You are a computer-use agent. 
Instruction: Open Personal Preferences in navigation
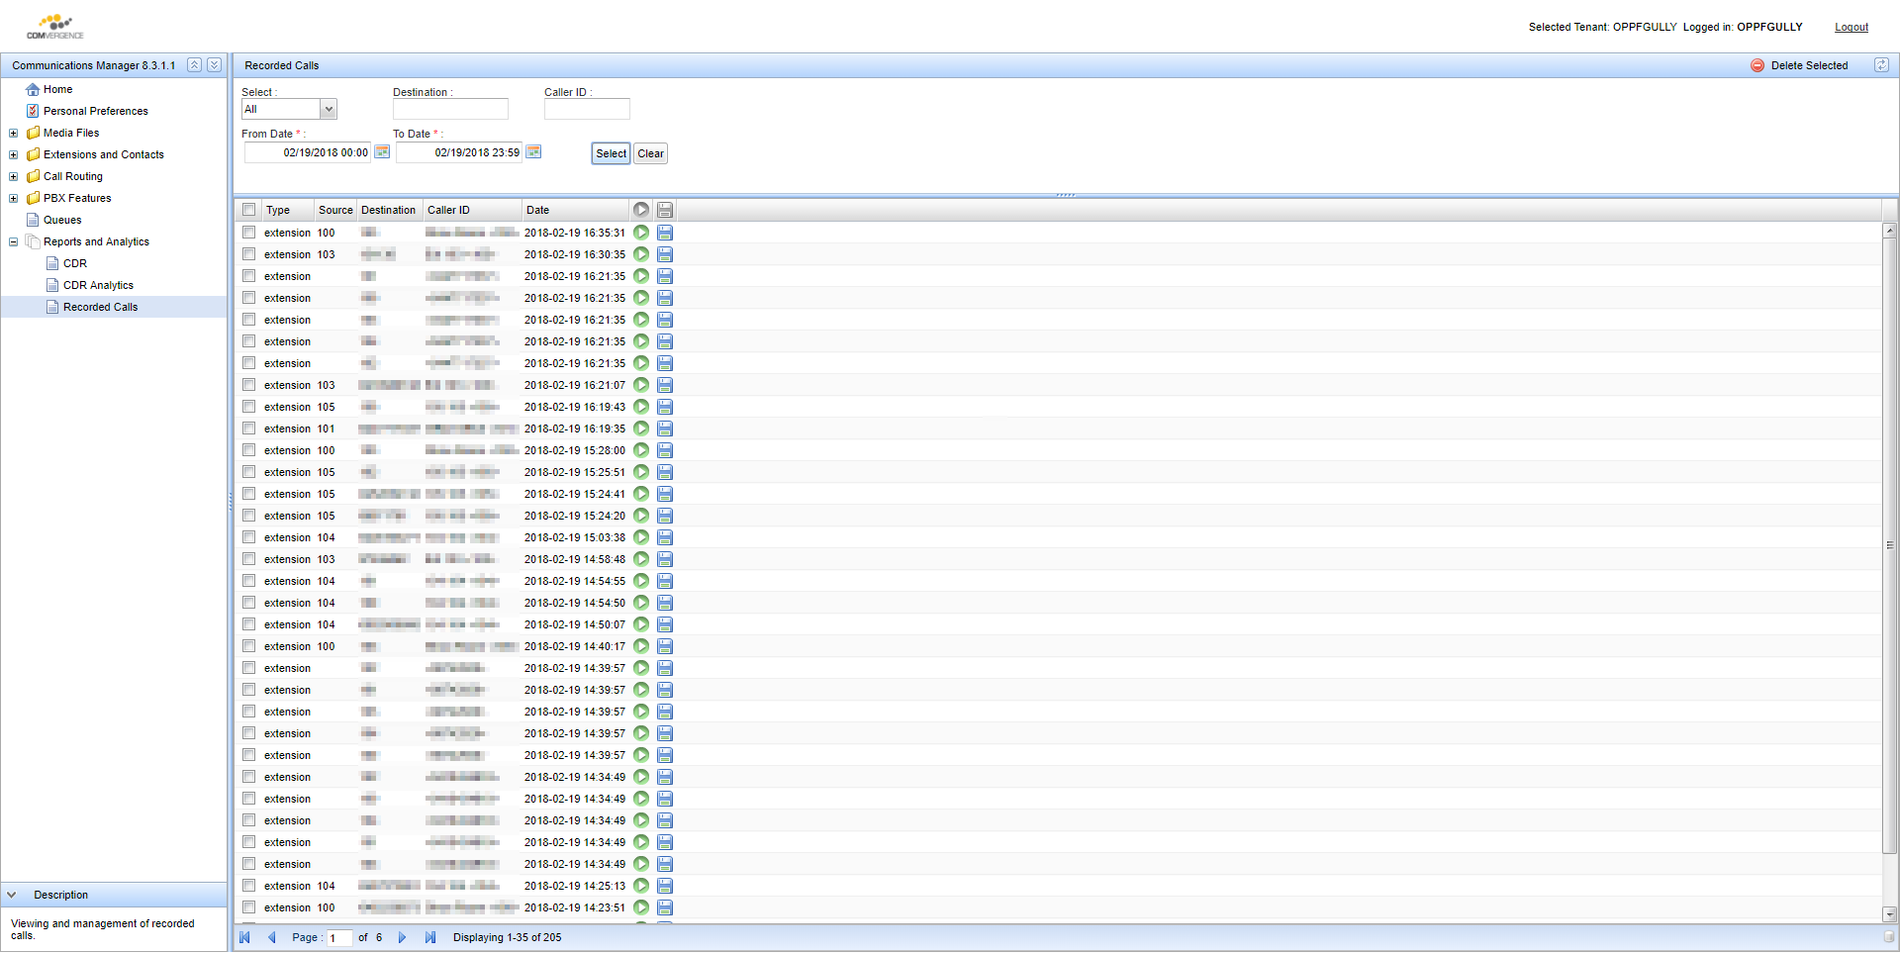pos(95,111)
